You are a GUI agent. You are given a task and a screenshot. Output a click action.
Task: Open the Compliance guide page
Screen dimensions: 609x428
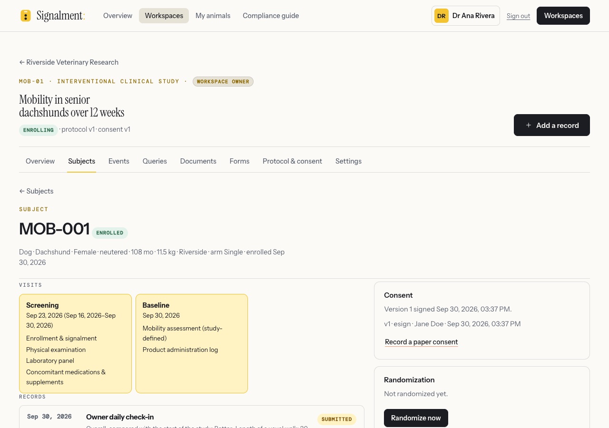271,16
